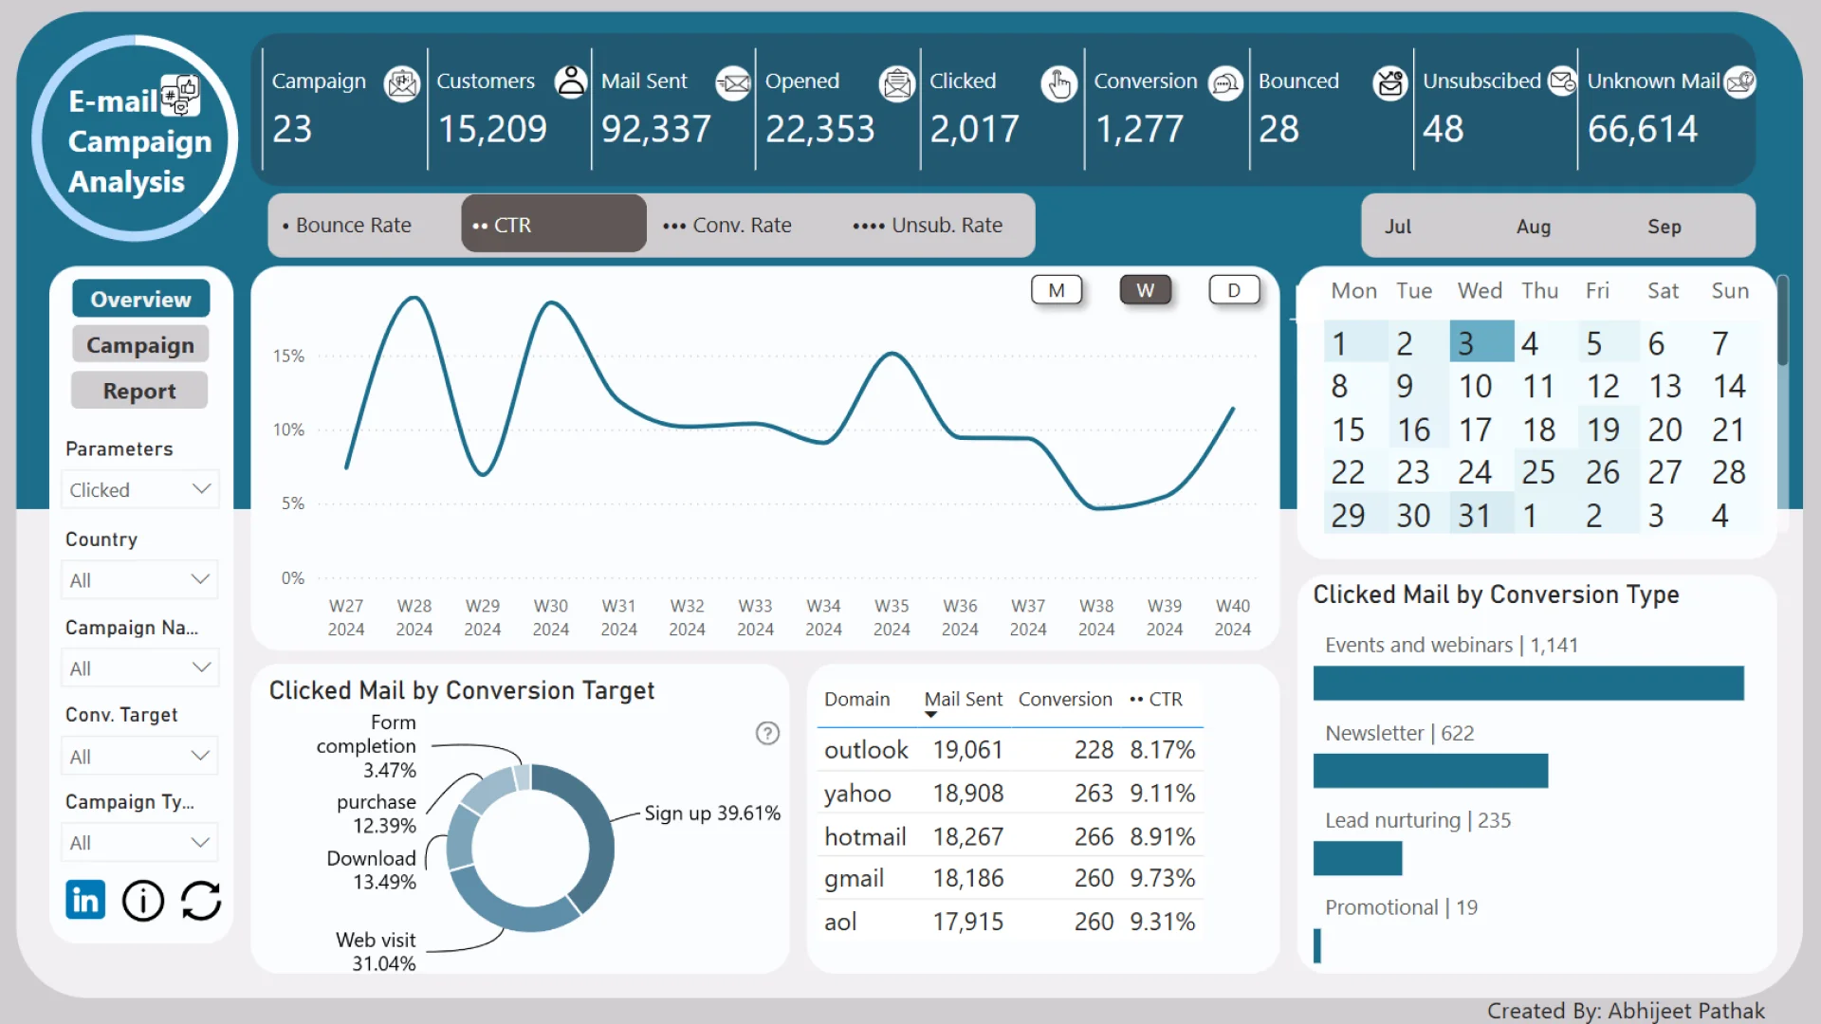Select the Sep month filter
Image resolution: width=1821 pixels, height=1024 pixels.
(x=1665, y=227)
